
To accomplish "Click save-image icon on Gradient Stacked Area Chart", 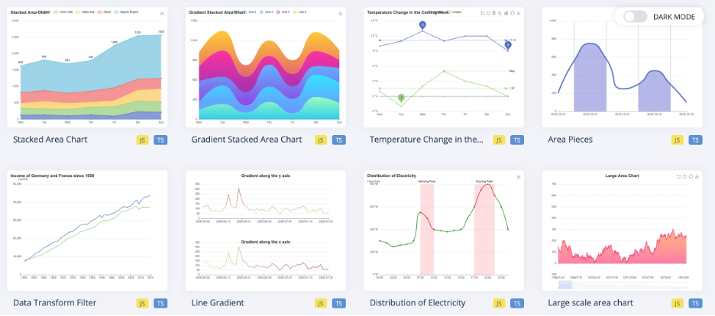I will pos(341,14).
